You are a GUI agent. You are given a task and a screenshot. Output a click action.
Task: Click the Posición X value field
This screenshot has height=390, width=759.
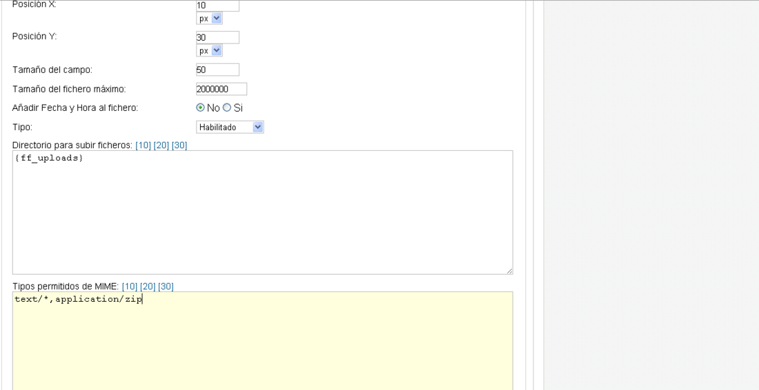tap(217, 6)
